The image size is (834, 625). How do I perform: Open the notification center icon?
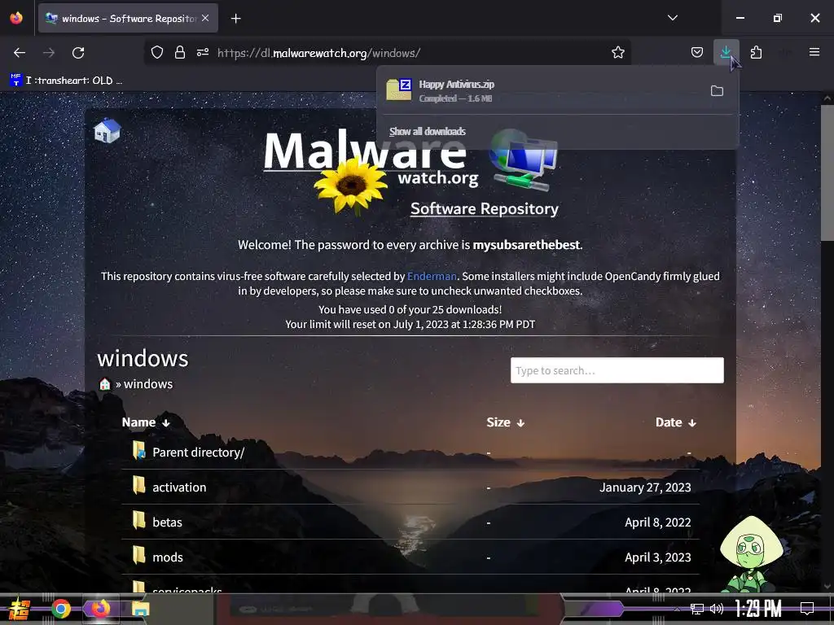coord(807,609)
